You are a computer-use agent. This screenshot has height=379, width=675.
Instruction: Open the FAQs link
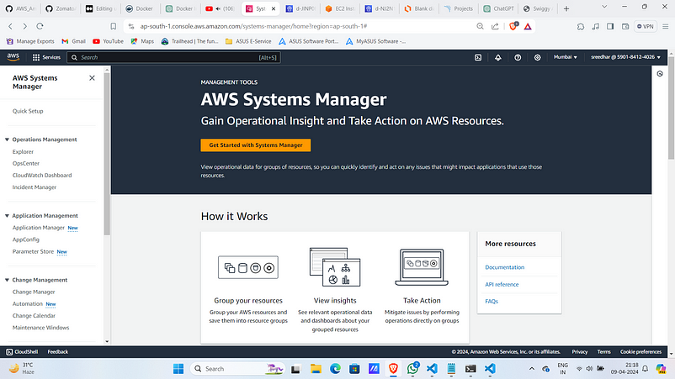[x=492, y=301]
